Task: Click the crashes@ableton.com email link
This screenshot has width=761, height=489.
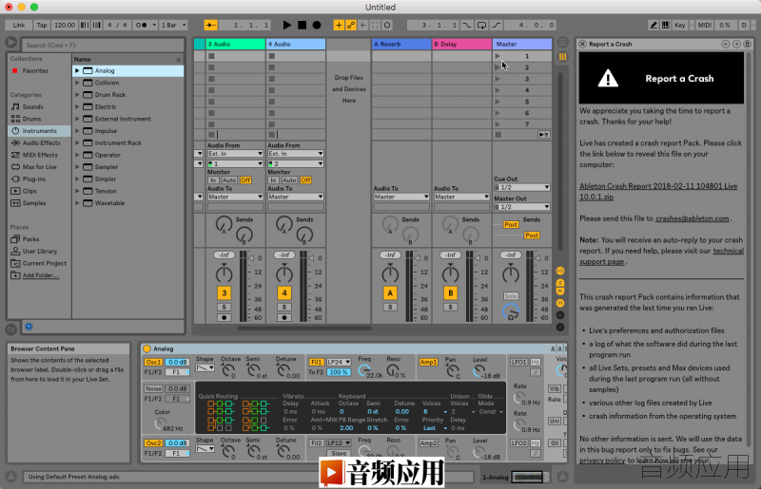Action: 693,218
